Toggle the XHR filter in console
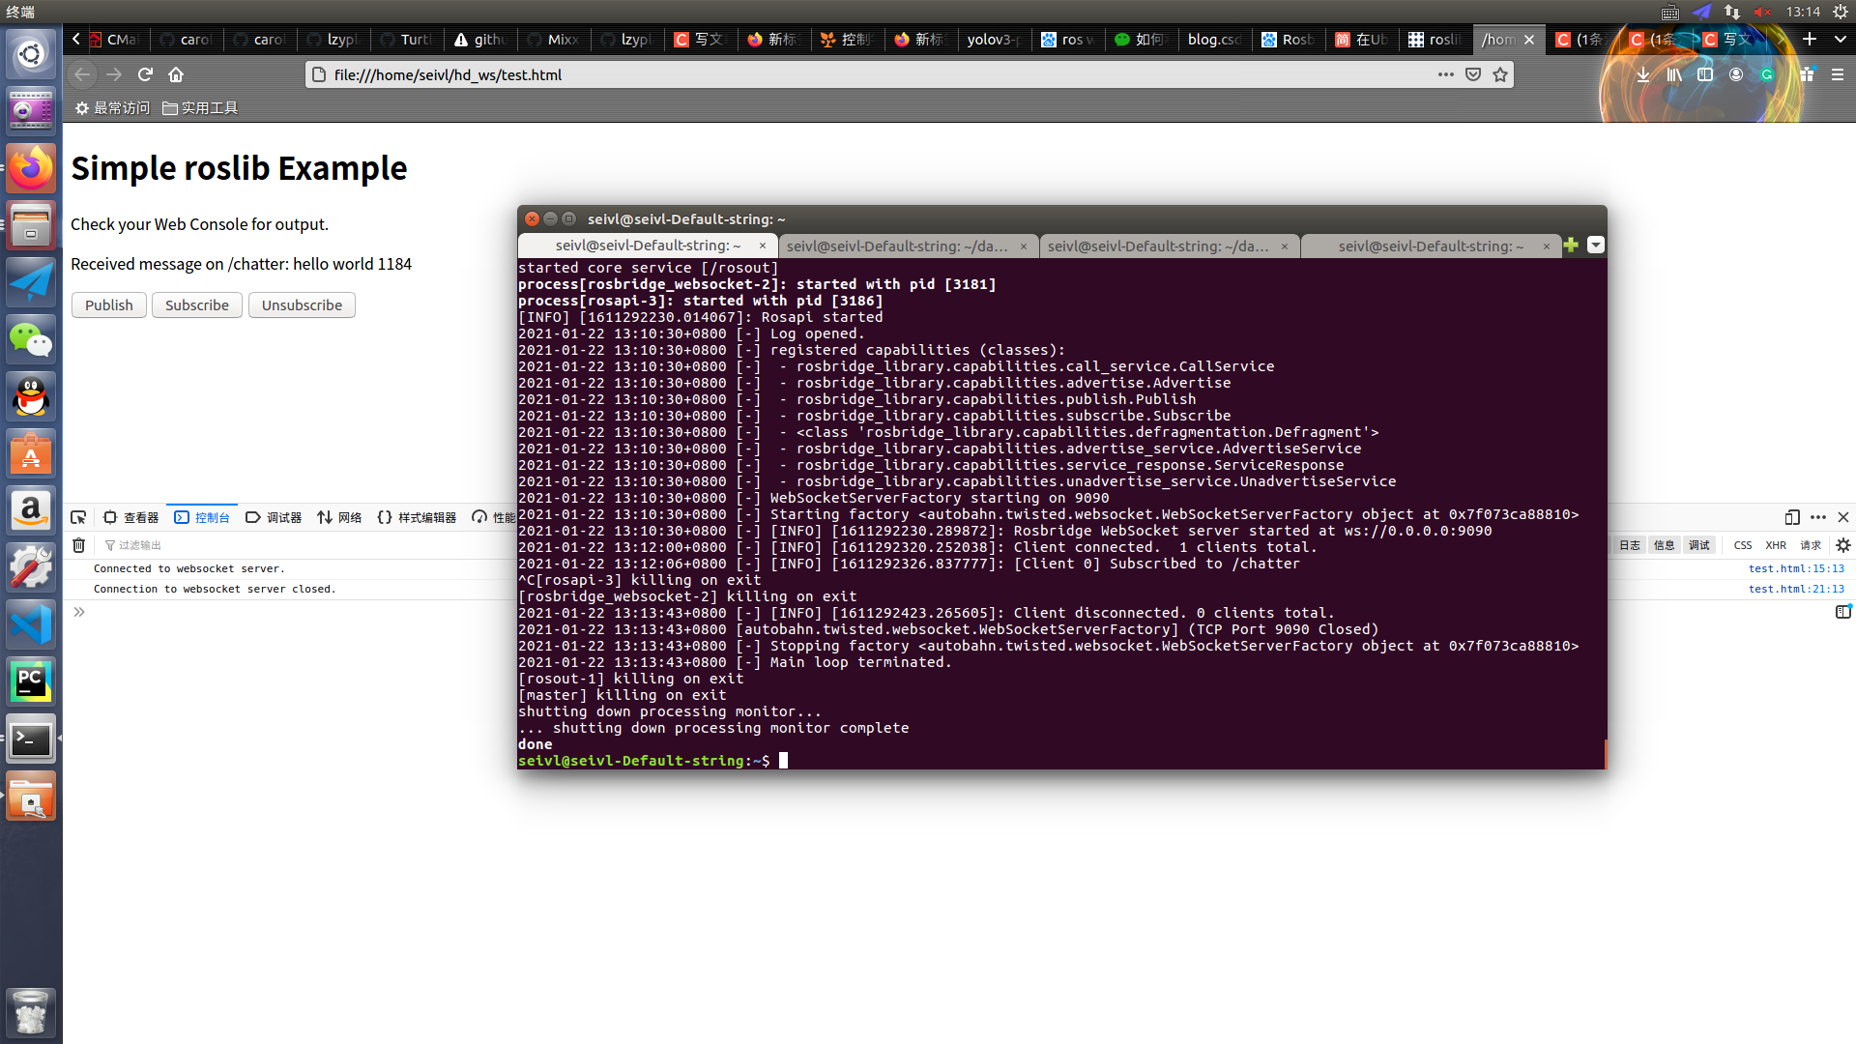1856x1044 pixels. (x=1775, y=545)
